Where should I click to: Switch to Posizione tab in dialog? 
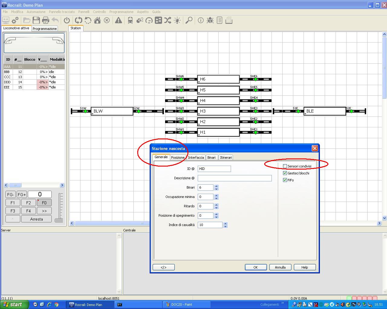tap(178, 158)
